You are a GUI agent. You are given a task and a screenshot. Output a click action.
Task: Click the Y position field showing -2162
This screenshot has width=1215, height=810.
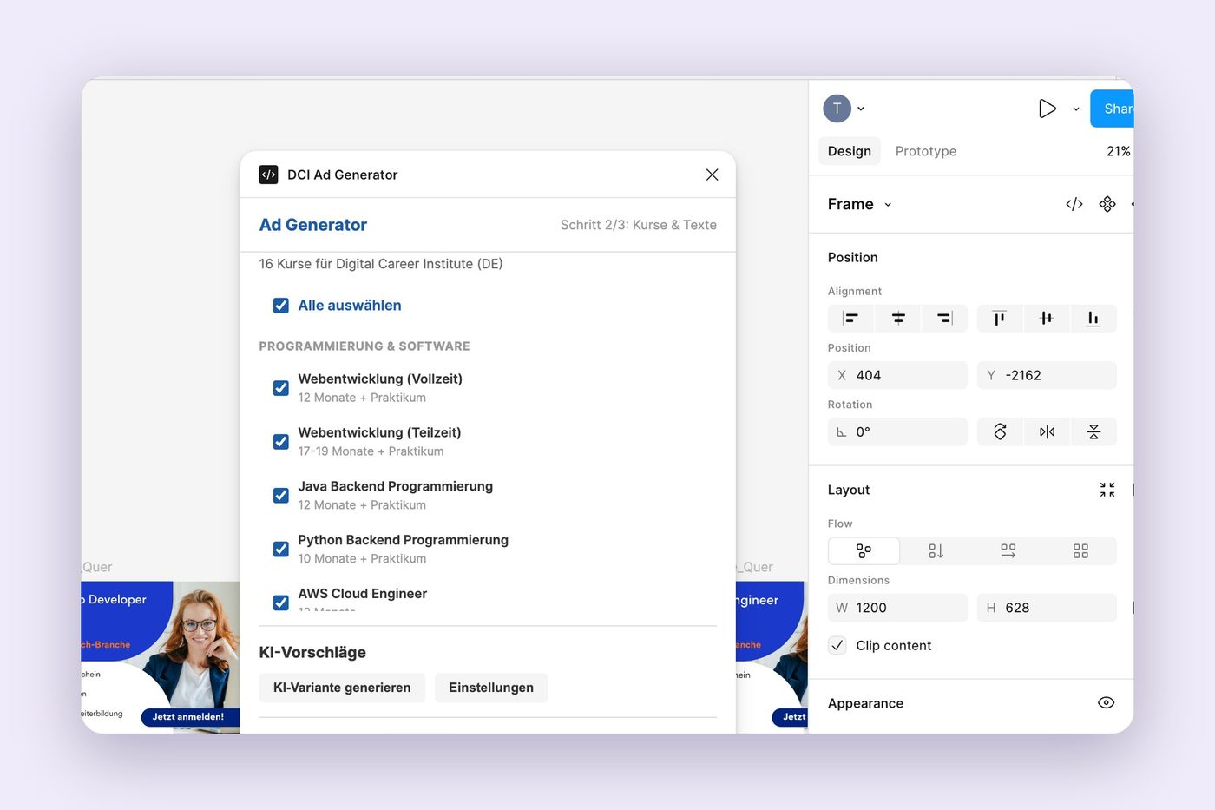click(1047, 375)
